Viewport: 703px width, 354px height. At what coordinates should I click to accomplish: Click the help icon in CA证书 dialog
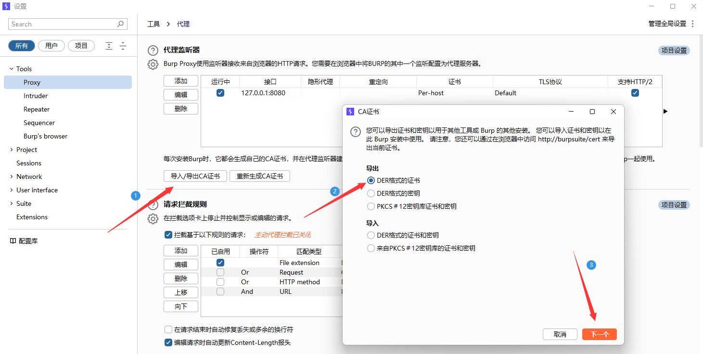click(x=355, y=132)
